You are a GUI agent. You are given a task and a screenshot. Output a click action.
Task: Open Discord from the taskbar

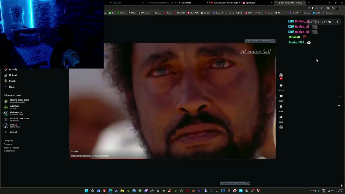[x=146, y=191]
